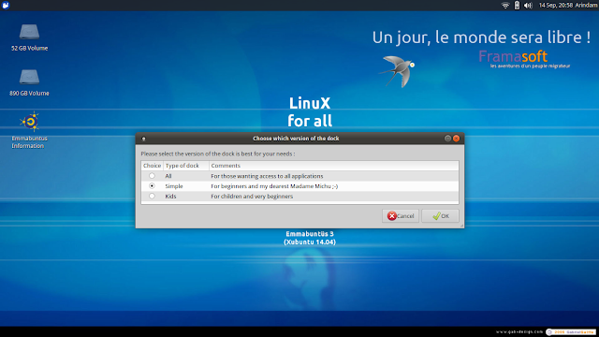Sort by the Choice column header
The image size is (599, 337).
click(x=152, y=166)
